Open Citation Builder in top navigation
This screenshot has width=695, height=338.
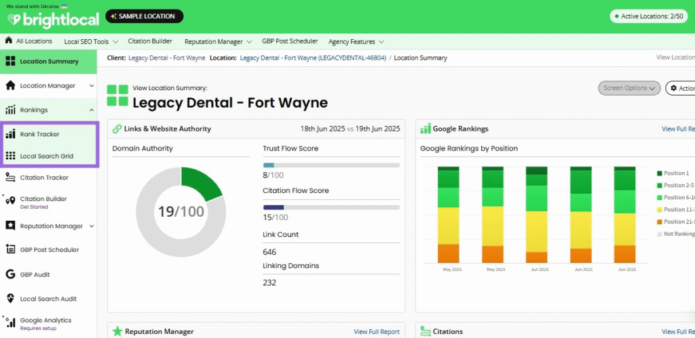coord(150,41)
